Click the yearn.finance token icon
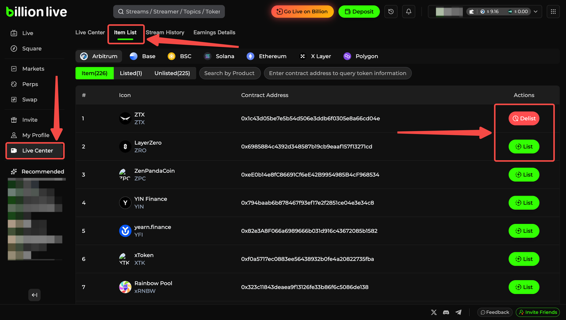 click(x=125, y=231)
